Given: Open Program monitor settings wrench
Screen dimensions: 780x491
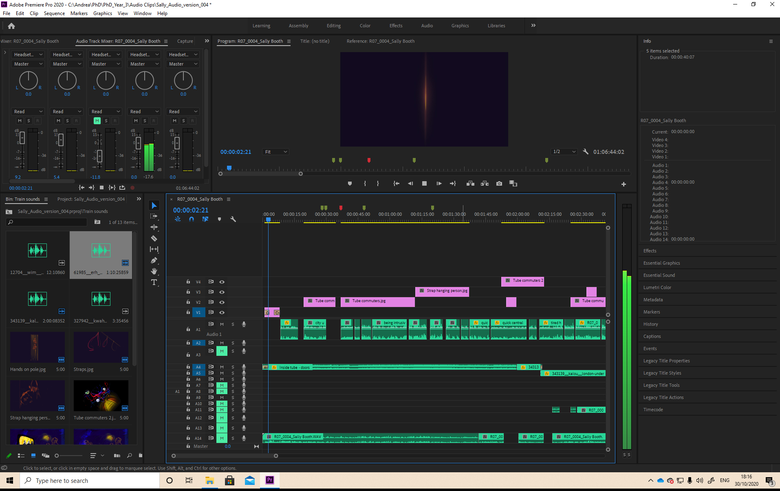Looking at the screenshot, I should (586, 151).
